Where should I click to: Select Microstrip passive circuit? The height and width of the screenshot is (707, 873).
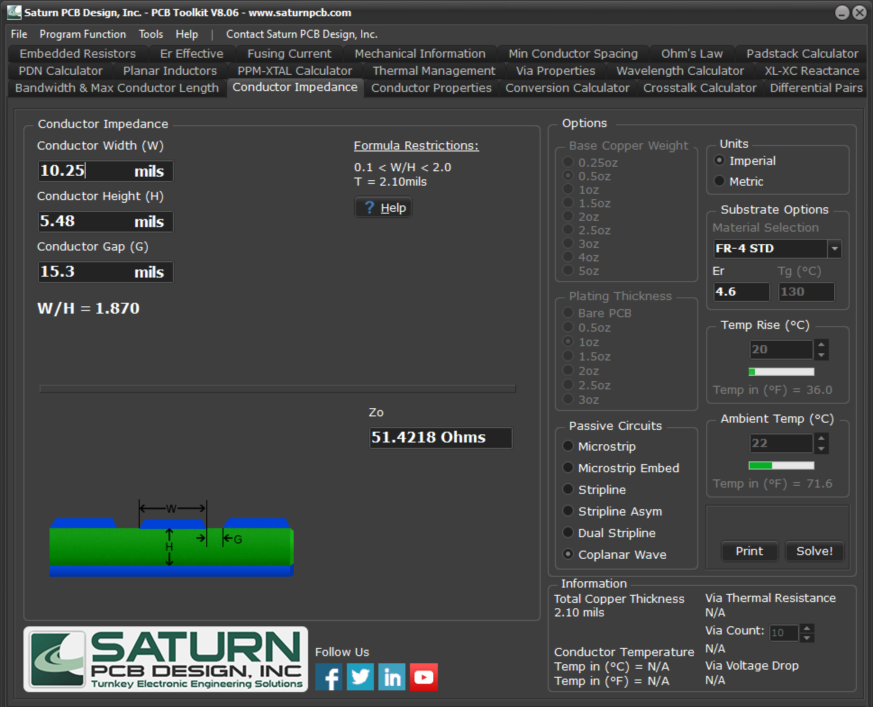click(568, 446)
